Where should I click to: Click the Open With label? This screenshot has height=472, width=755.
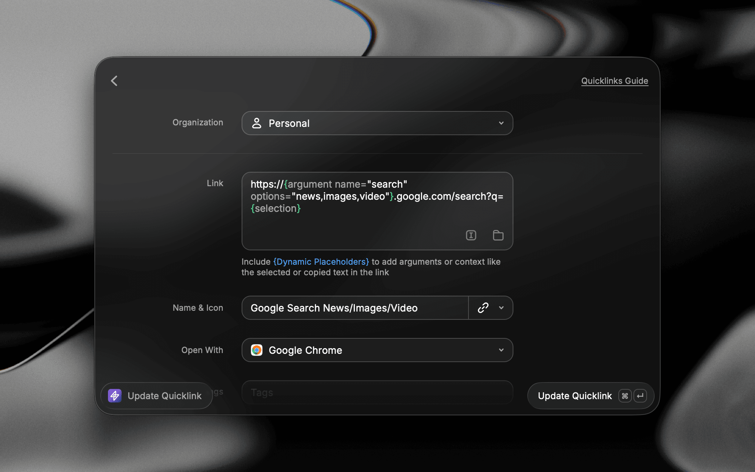pos(202,350)
